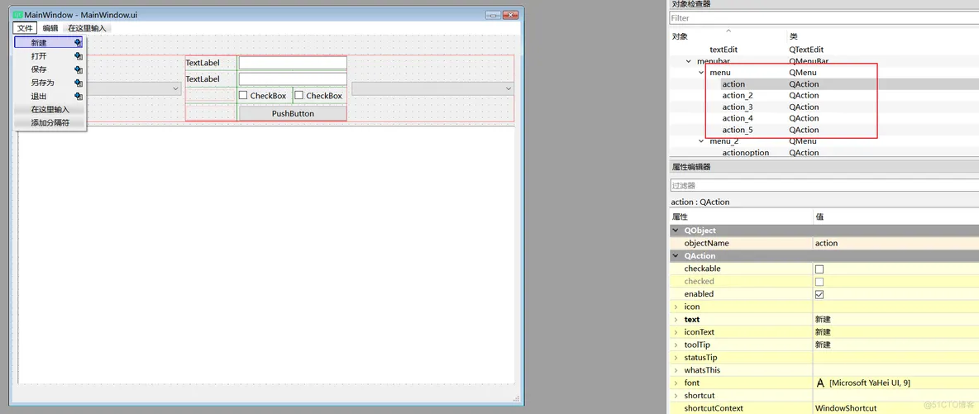
Task: Click the add-submenu icon beside 新建
Action: coord(78,42)
